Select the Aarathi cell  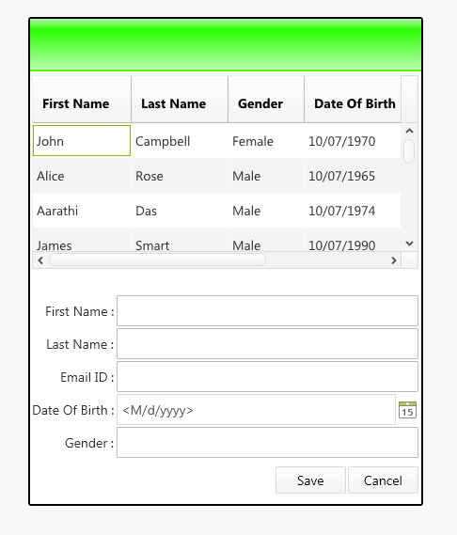pyautogui.click(x=82, y=211)
